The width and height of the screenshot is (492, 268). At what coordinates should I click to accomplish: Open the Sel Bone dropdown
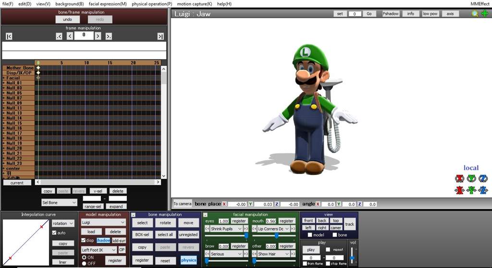pos(59,203)
